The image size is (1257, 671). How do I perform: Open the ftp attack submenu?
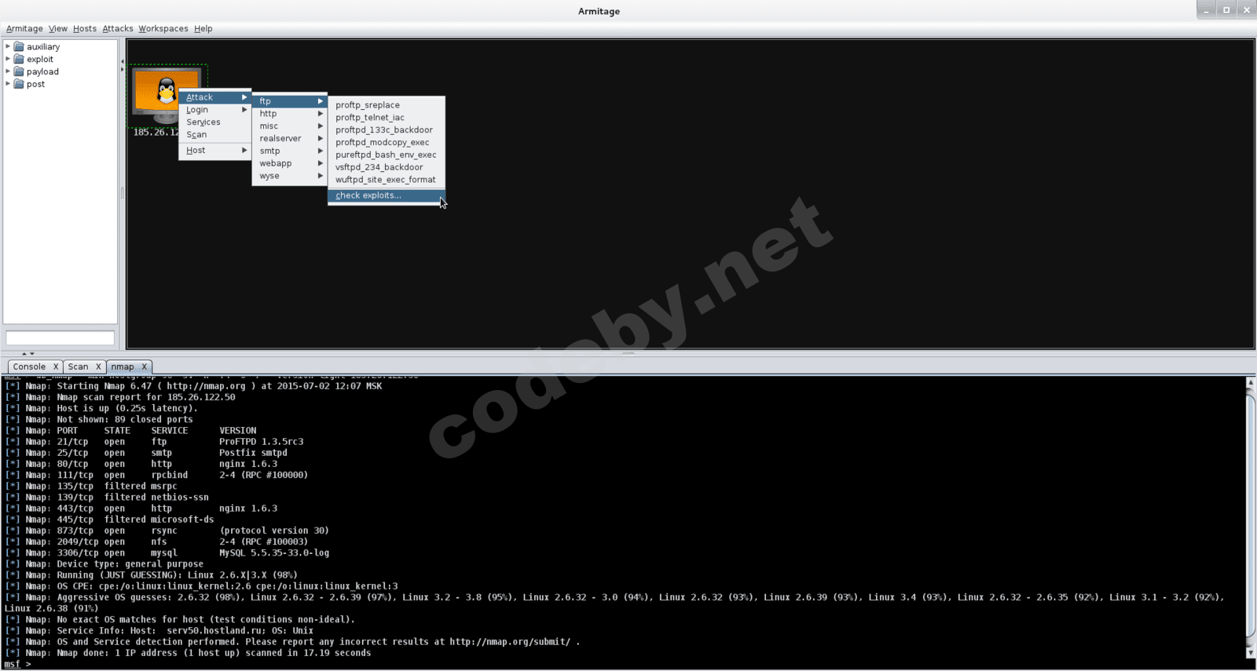[289, 101]
